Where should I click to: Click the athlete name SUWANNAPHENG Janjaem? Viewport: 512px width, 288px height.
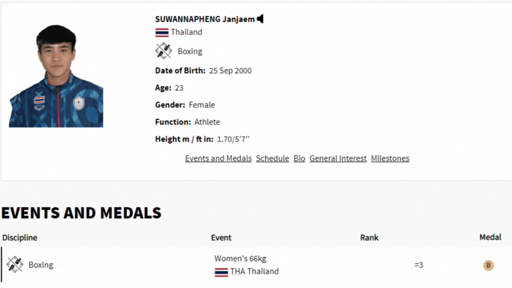[205, 19]
